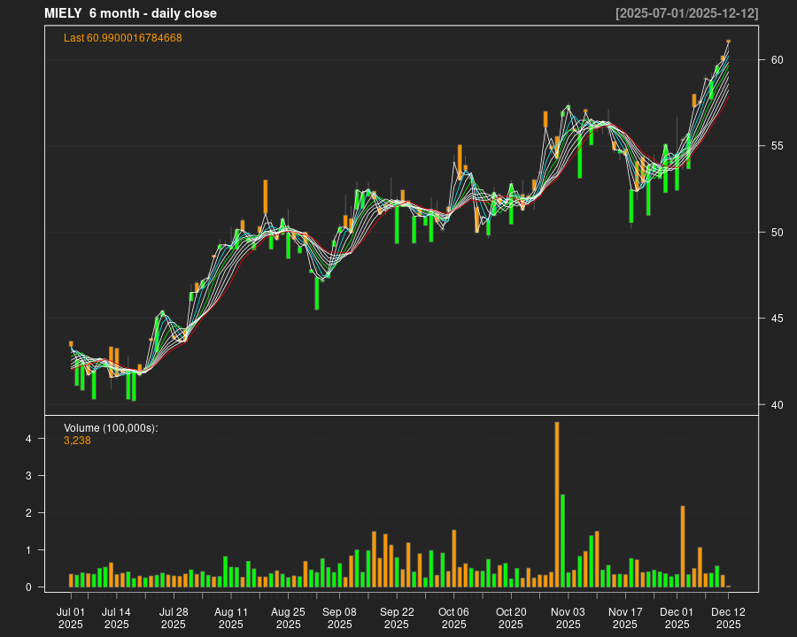Click the latest candle at the chart's top right

pyautogui.click(x=728, y=42)
